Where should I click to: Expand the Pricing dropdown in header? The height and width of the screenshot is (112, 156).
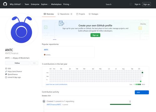tap(67, 4)
